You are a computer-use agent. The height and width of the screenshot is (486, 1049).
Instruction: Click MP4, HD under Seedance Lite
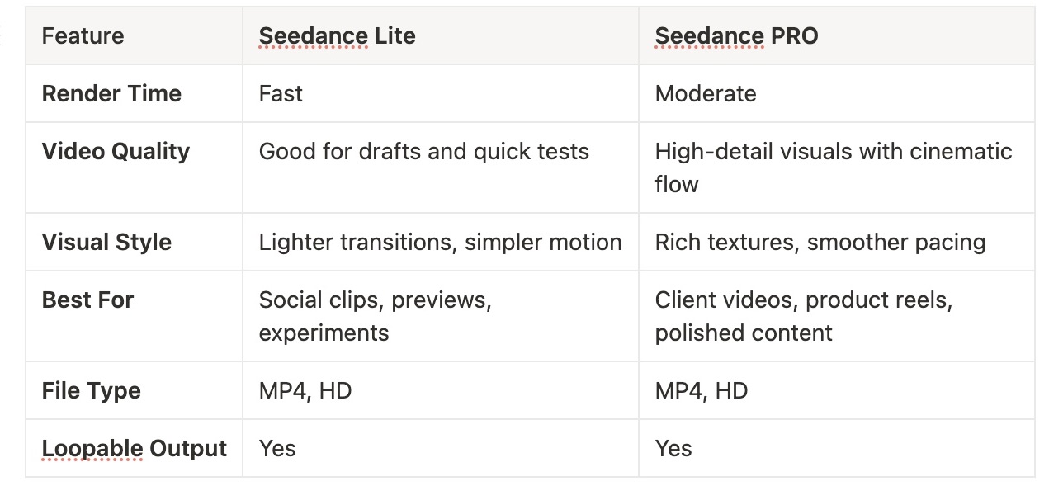pyautogui.click(x=441, y=391)
